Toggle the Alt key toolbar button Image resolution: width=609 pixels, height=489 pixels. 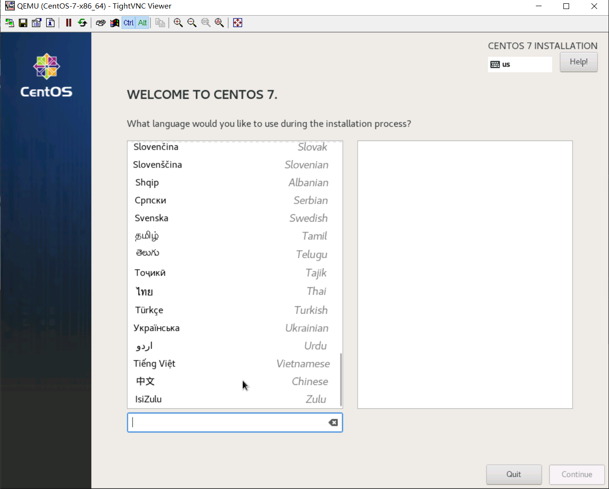[x=142, y=23]
